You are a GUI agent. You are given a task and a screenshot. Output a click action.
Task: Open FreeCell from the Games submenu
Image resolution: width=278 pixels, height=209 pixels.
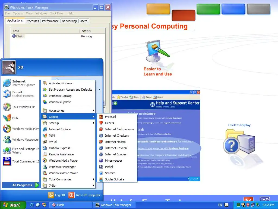click(117, 117)
